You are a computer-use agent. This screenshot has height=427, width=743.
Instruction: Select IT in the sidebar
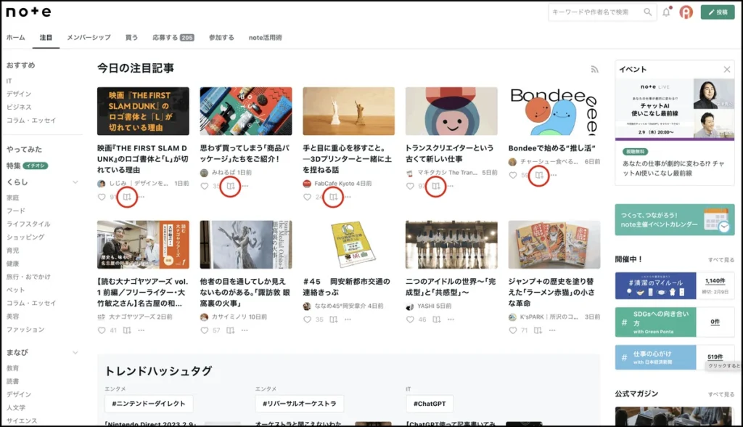click(x=9, y=81)
